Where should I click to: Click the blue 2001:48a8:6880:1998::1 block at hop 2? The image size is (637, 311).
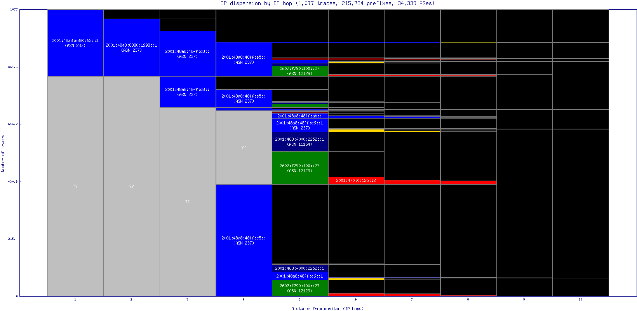click(132, 47)
